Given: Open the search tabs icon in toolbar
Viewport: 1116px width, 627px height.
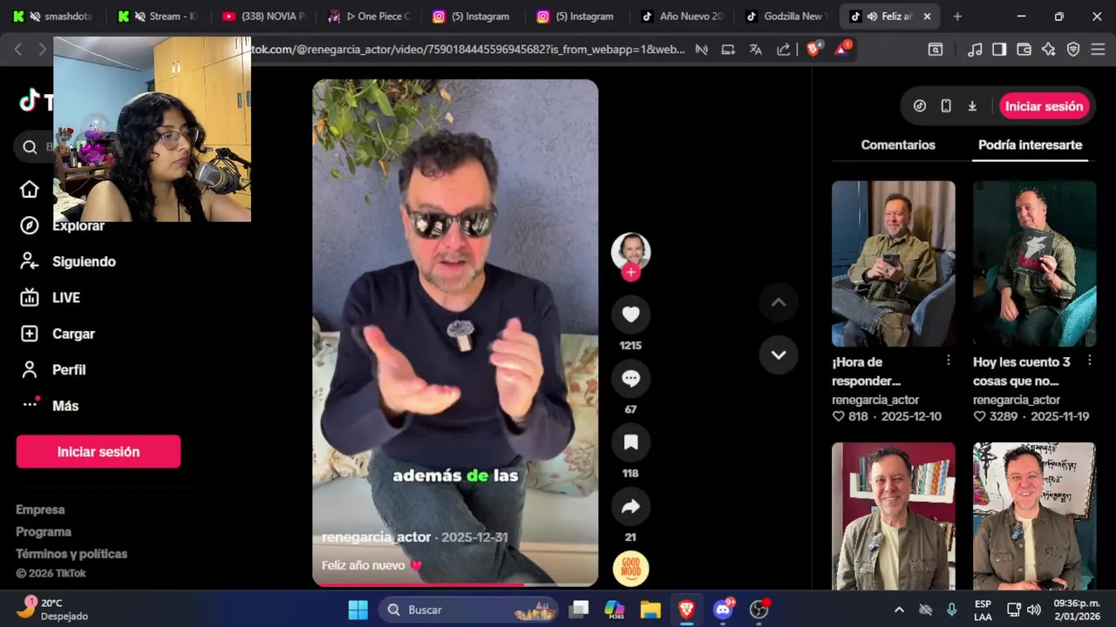Looking at the screenshot, I should [x=936, y=50].
